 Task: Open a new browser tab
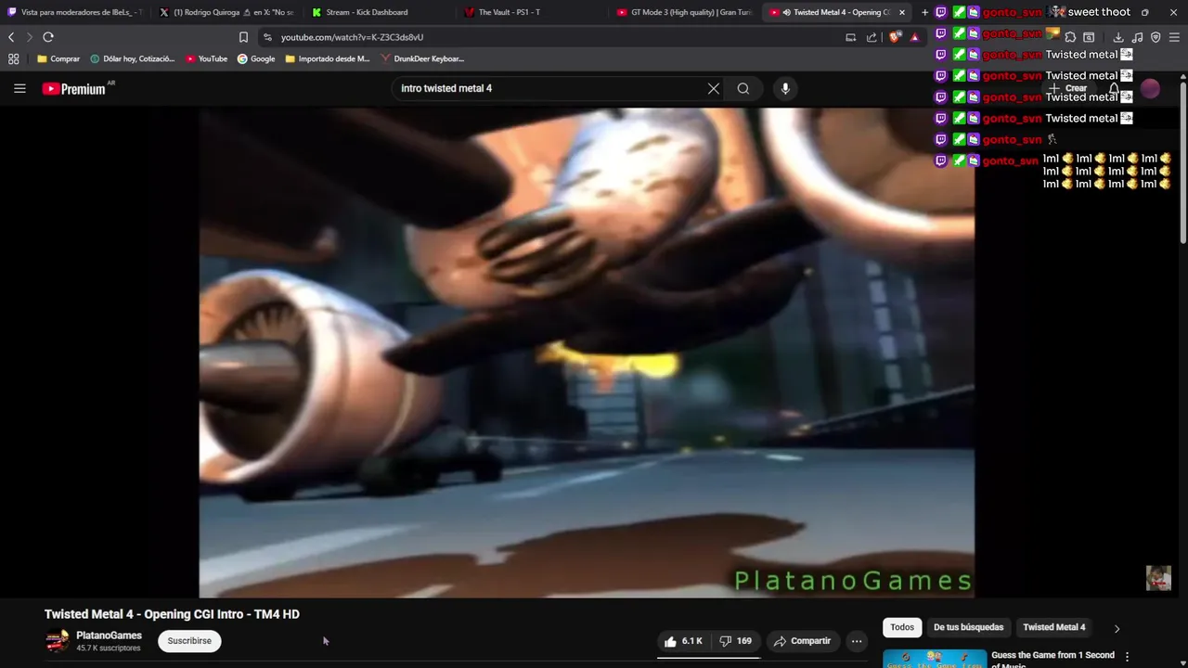coord(924,12)
